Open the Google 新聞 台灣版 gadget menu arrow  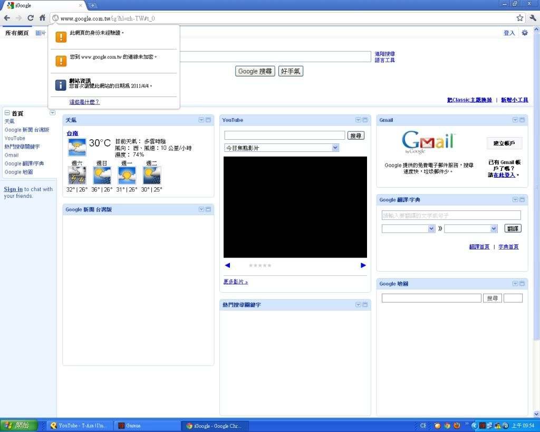pos(201,209)
